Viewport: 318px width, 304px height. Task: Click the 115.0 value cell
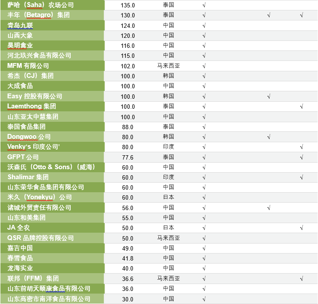pyautogui.click(x=128, y=56)
